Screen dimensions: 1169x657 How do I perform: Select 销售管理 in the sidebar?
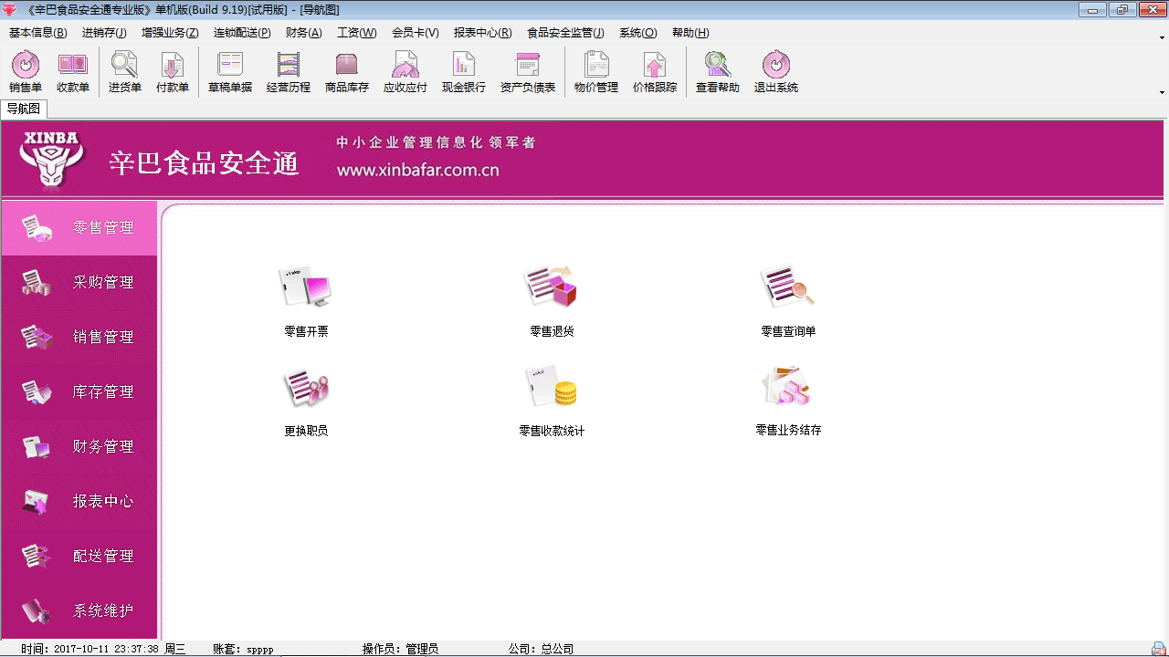tap(79, 338)
